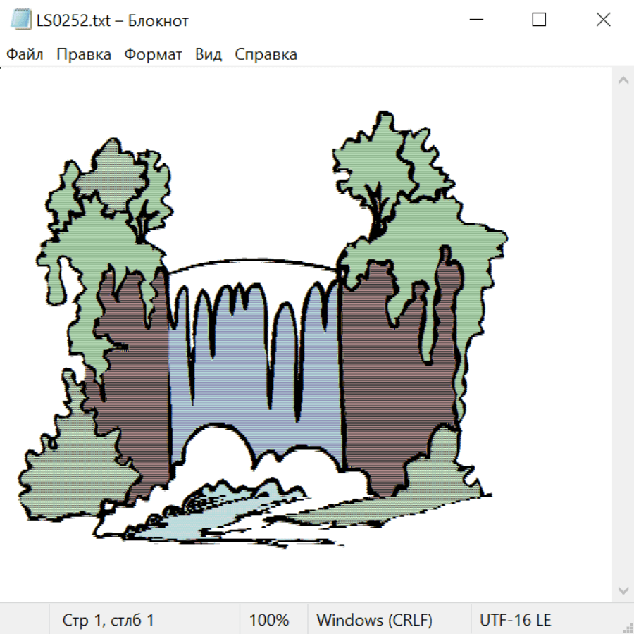Open the Справка menu

pyautogui.click(x=266, y=55)
